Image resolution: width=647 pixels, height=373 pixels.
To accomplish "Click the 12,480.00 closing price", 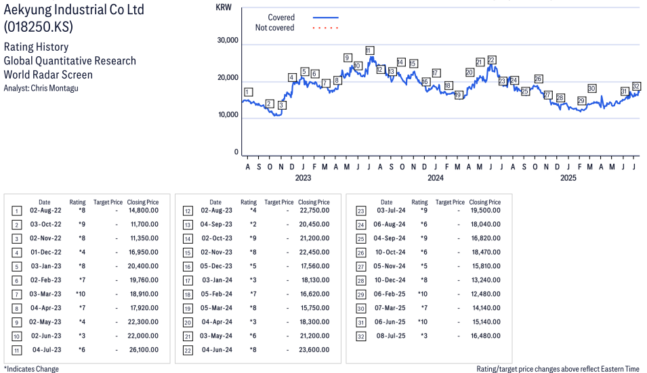I will [x=486, y=294].
